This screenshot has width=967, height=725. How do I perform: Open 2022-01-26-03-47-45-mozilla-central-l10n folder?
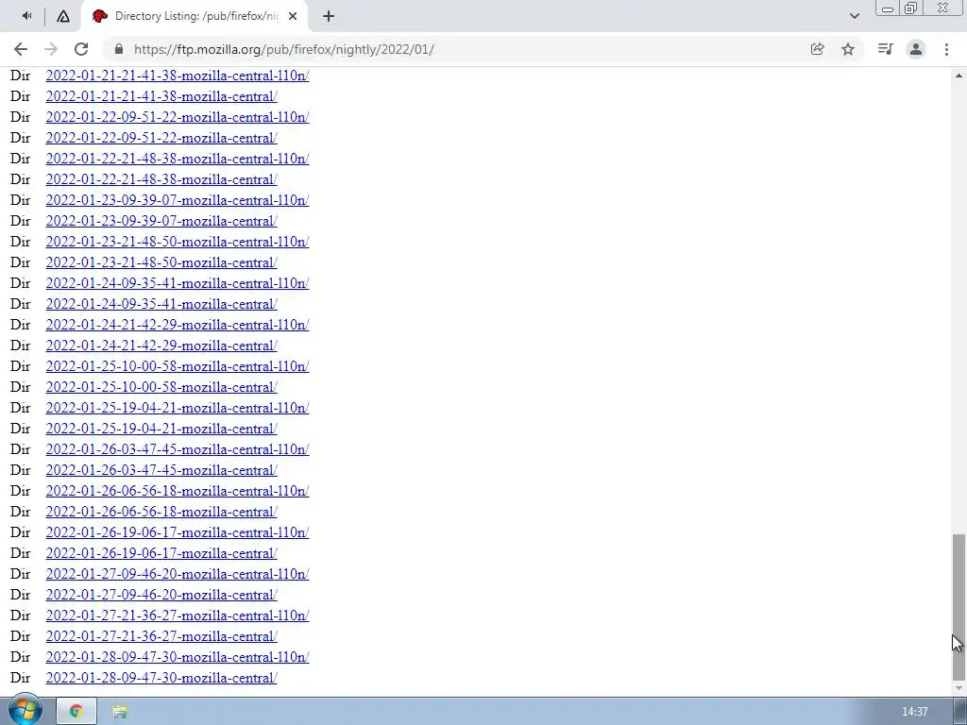(177, 449)
